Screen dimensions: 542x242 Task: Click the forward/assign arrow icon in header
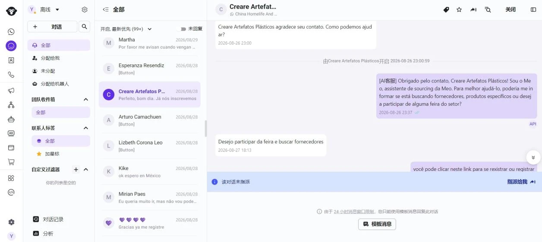click(x=473, y=9)
